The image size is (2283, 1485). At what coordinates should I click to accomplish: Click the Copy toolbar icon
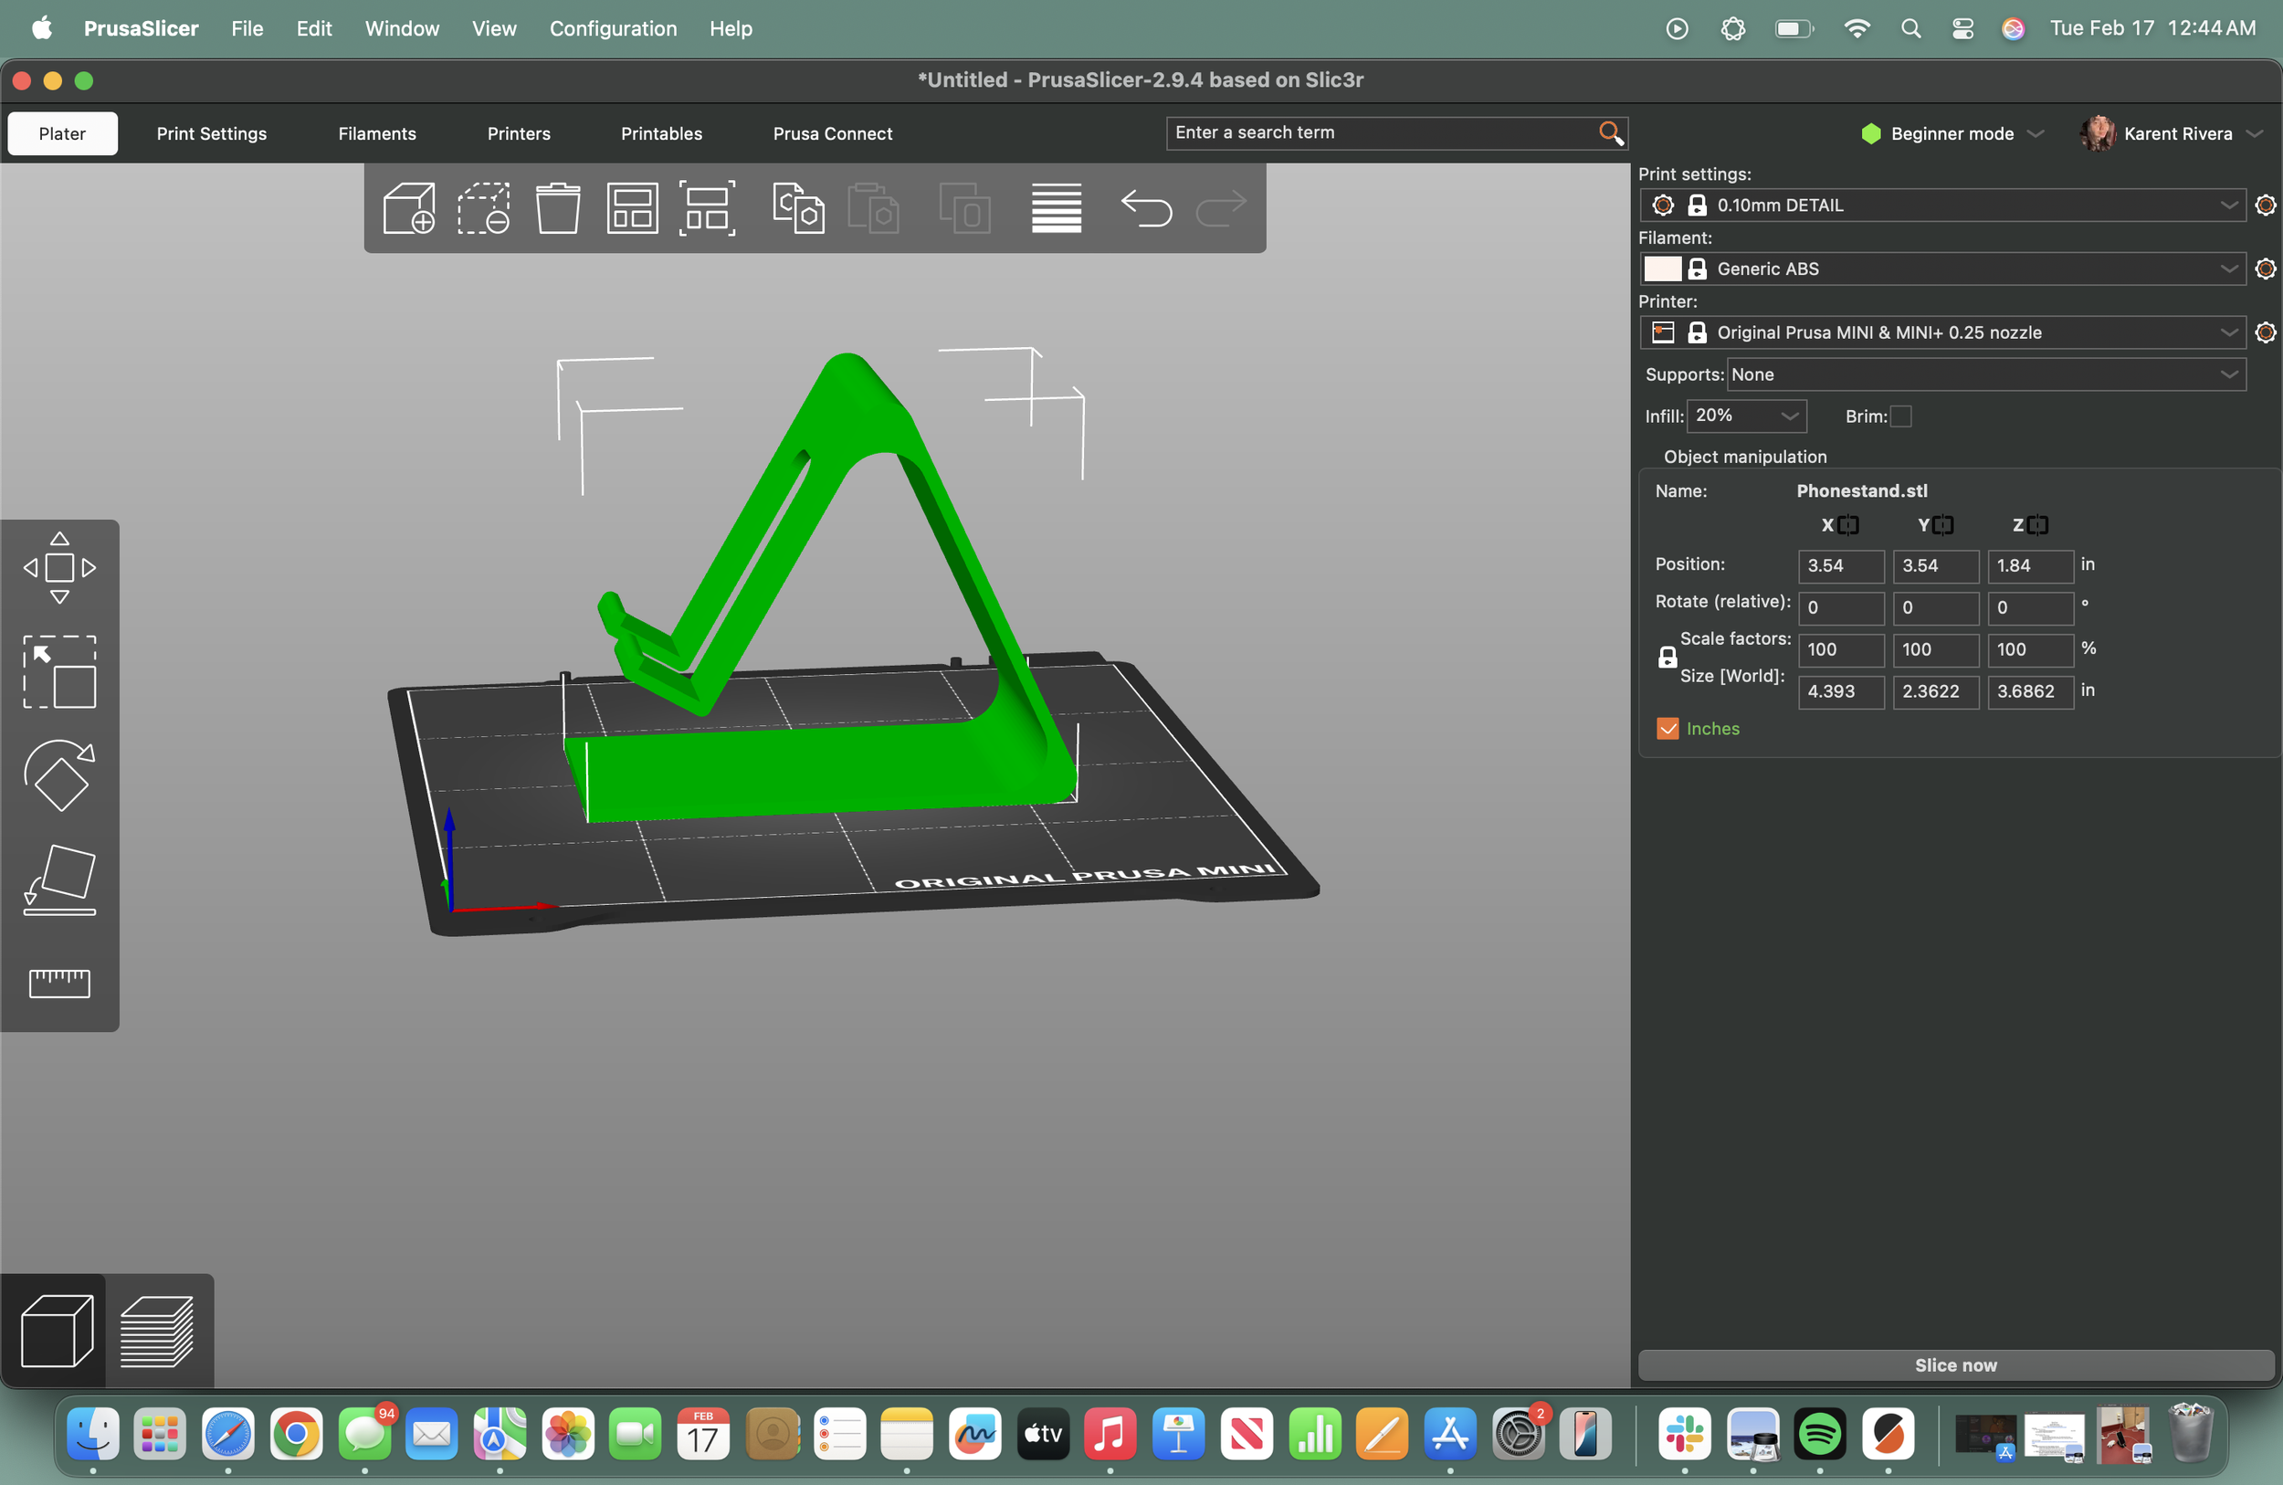(798, 208)
